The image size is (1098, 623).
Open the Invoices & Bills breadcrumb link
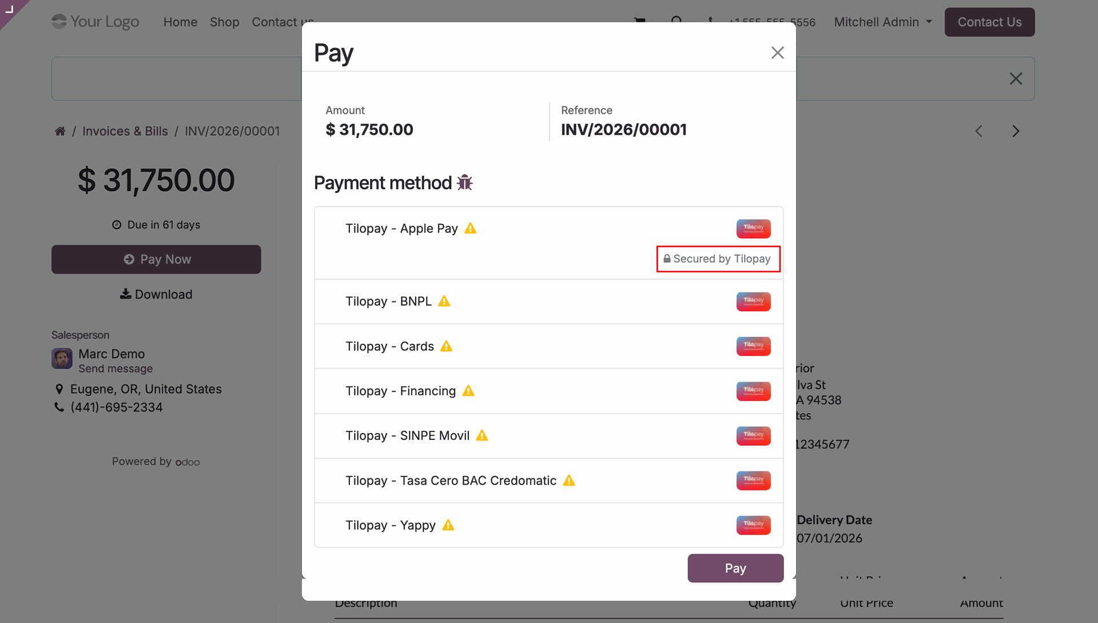click(125, 131)
